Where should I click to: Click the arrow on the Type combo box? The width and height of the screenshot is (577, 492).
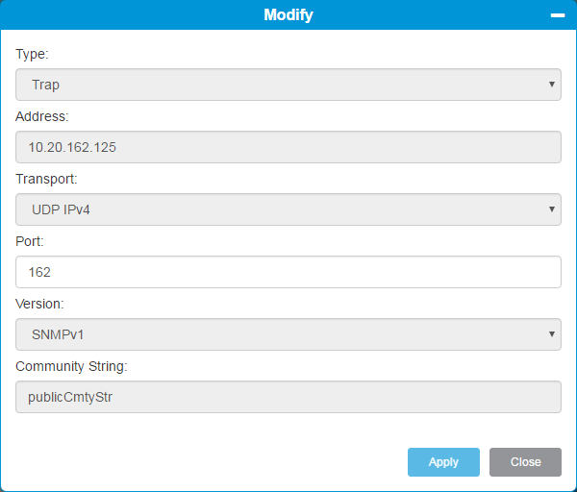(552, 85)
